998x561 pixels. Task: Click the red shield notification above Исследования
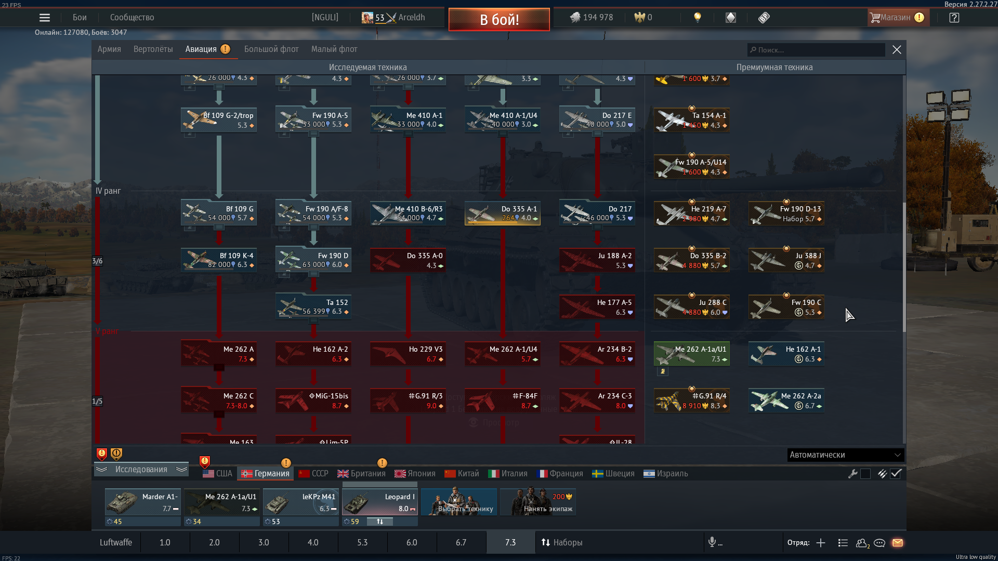(102, 455)
